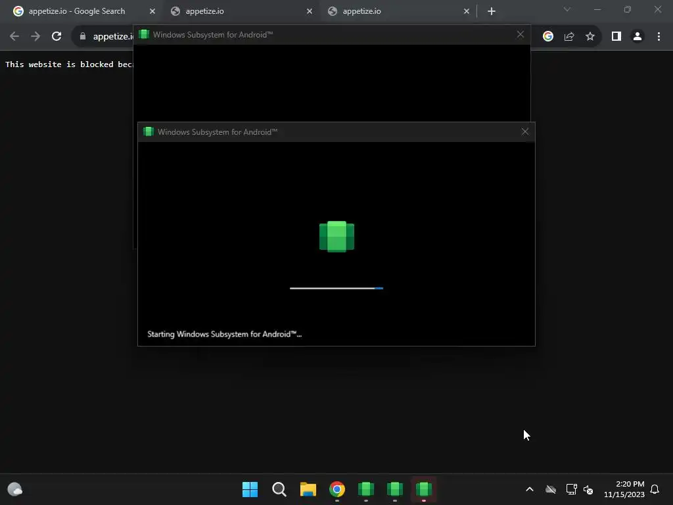Click the large green Android subsystem logo
The height and width of the screenshot is (505, 673).
click(x=337, y=237)
